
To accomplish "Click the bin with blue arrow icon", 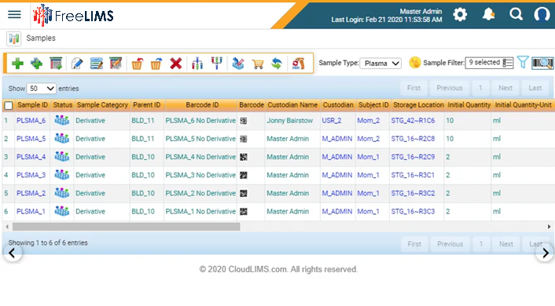I will pyautogui.click(x=156, y=64).
